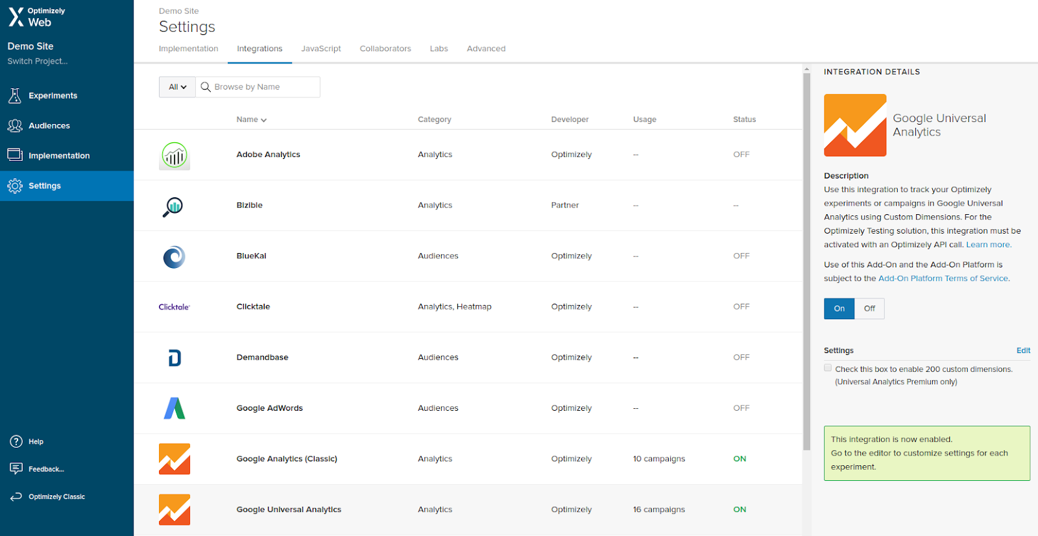The width and height of the screenshot is (1038, 536).
Task: Select Demandbase name text
Action: (x=263, y=358)
